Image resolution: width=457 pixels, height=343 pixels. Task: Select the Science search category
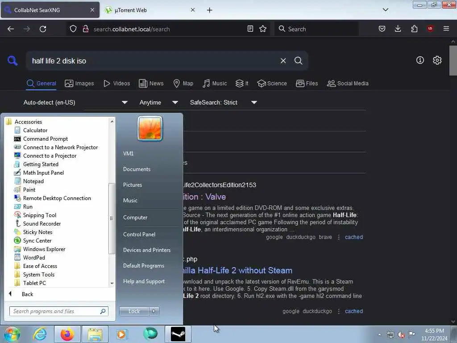pos(272,84)
